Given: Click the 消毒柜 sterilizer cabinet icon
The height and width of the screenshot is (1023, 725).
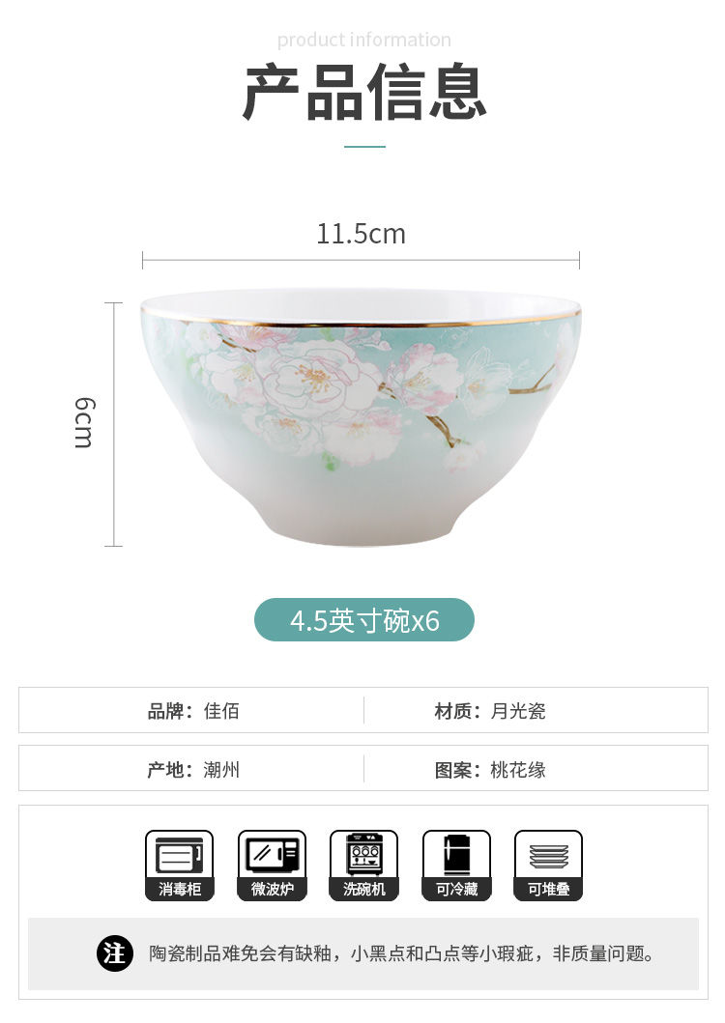Looking at the screenshot, I should (x=180, y=866).
